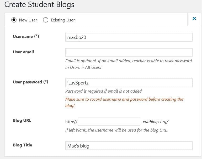
Task: Focus the empty User email field
Action: (129, 52)
